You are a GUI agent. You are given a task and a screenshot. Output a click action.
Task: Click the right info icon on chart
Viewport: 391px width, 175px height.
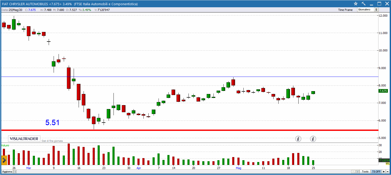[313, 139]
